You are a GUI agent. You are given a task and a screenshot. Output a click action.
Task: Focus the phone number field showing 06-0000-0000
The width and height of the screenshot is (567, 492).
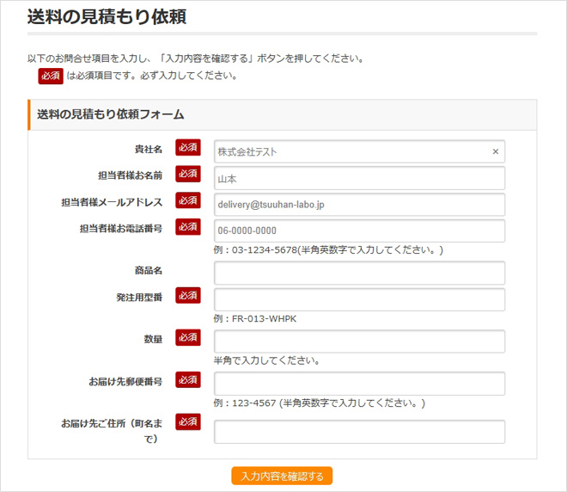pos(359,231)
